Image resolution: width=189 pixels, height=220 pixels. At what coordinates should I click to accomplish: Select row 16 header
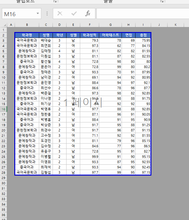point(3,109)
